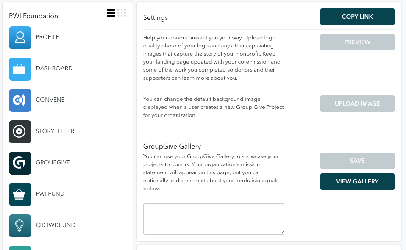Image resolution: width=406 pixels, height=250 pixels.
Task: Select the Storyteller target icon
Action: coord(20,131)
